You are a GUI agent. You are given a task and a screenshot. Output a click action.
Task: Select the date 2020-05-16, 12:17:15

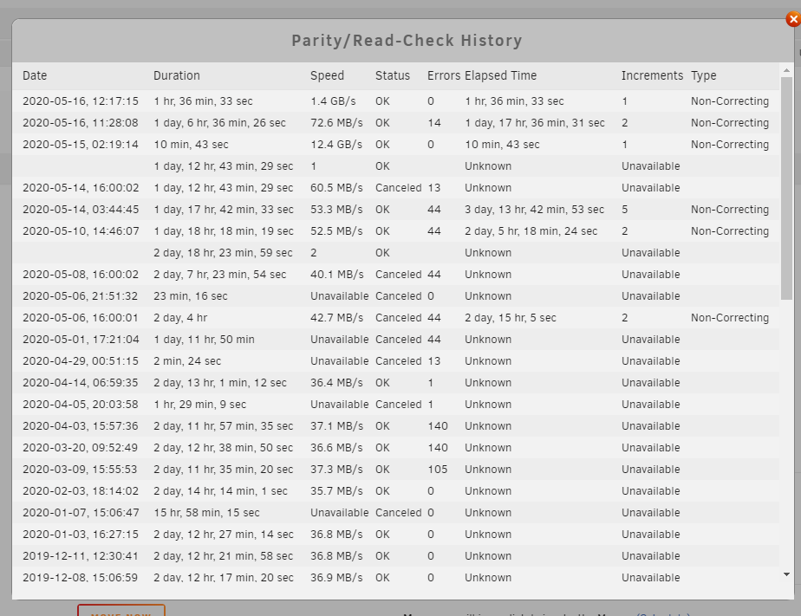click(x=81, y=101)
